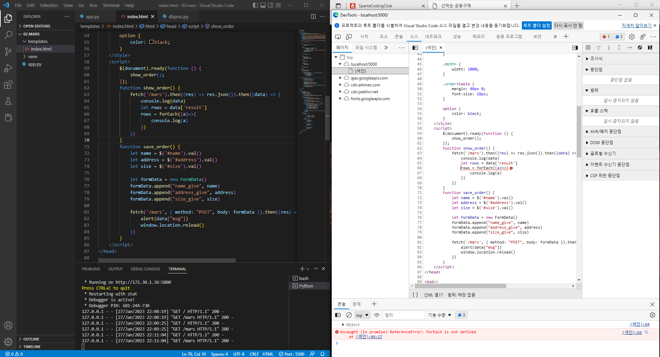
Task: Open the Source Control view
Action: point(8,52)
